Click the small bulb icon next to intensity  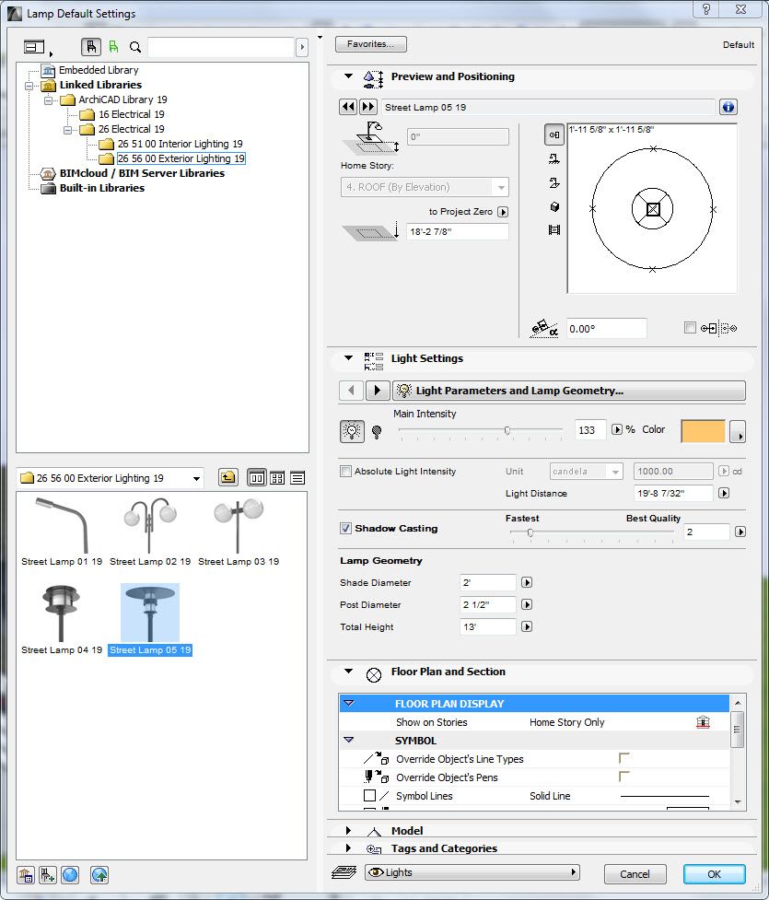377,432
